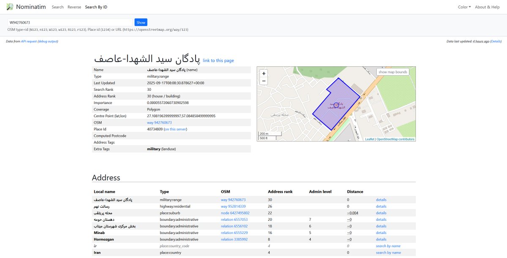The image size is (507, 258).
Task: Open the Search page
Action: pyautogui.click(x=57, y=7)
